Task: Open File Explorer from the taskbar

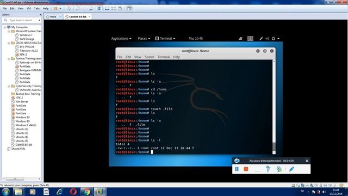Action: [x=18, y=192]
